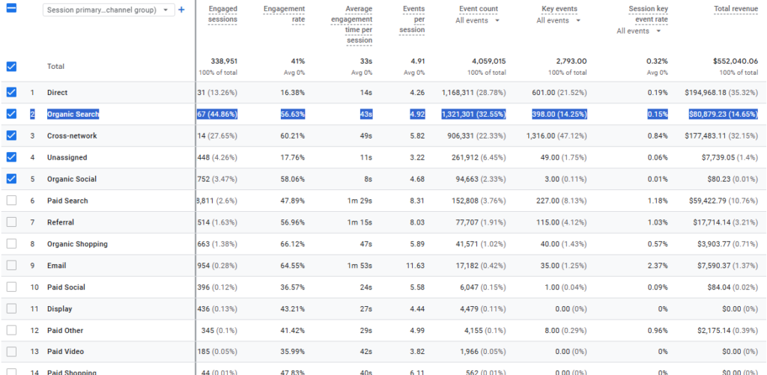767x375 pixels.
Task: Click total engaged sessions value 338,951
Action: click(224, 61)
